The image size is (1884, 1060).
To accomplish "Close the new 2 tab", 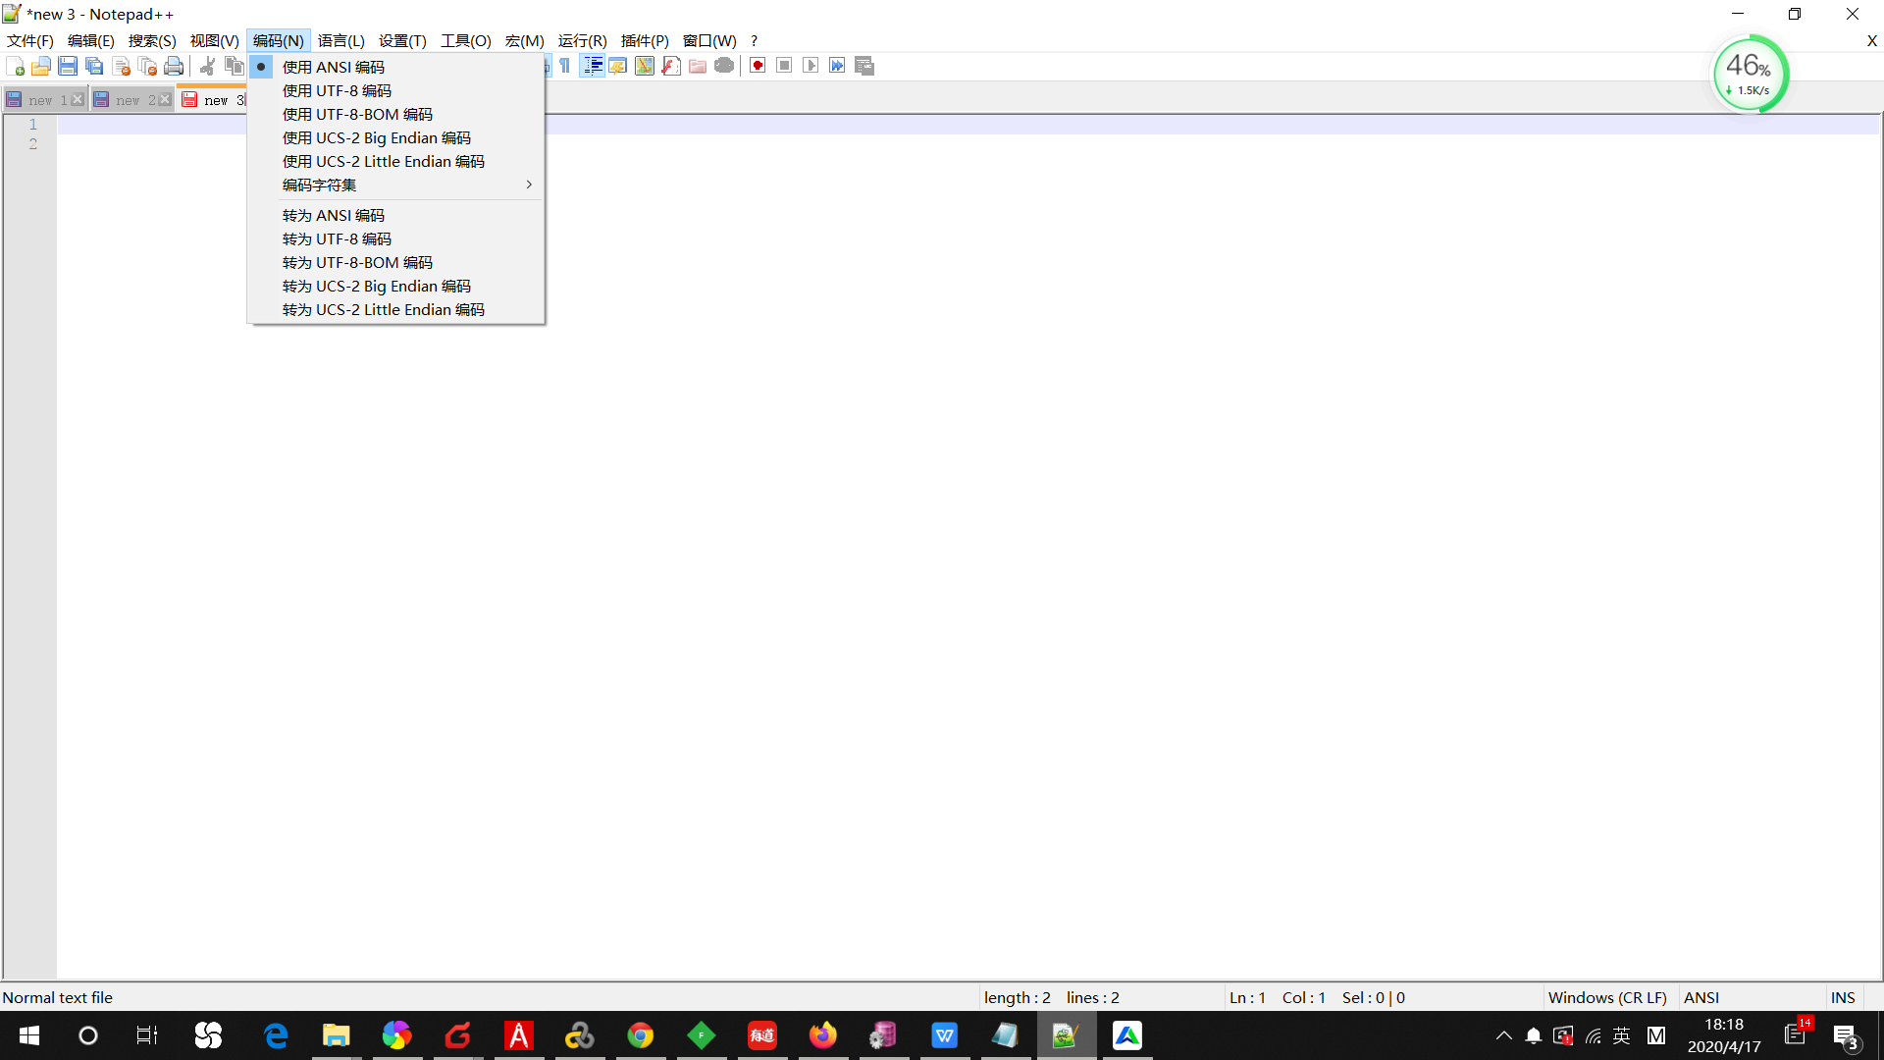I will click(x=165, y=100).
